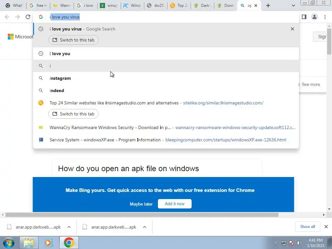
Task: Show hidden system tray icons
Action: [276, 243]
